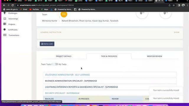This screenshot has width=189, height=106.
Task: Go back using the browser back arrow
Action: pyautogui.click(x=4, y=5)
